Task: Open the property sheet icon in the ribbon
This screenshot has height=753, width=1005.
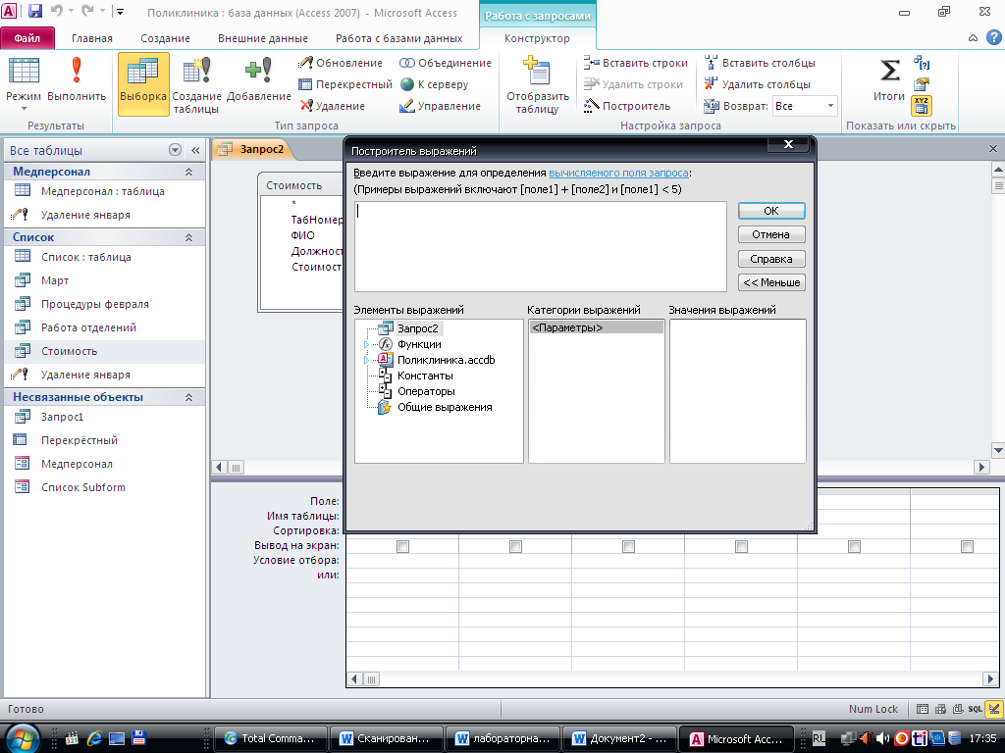Action: coord(922,84)
